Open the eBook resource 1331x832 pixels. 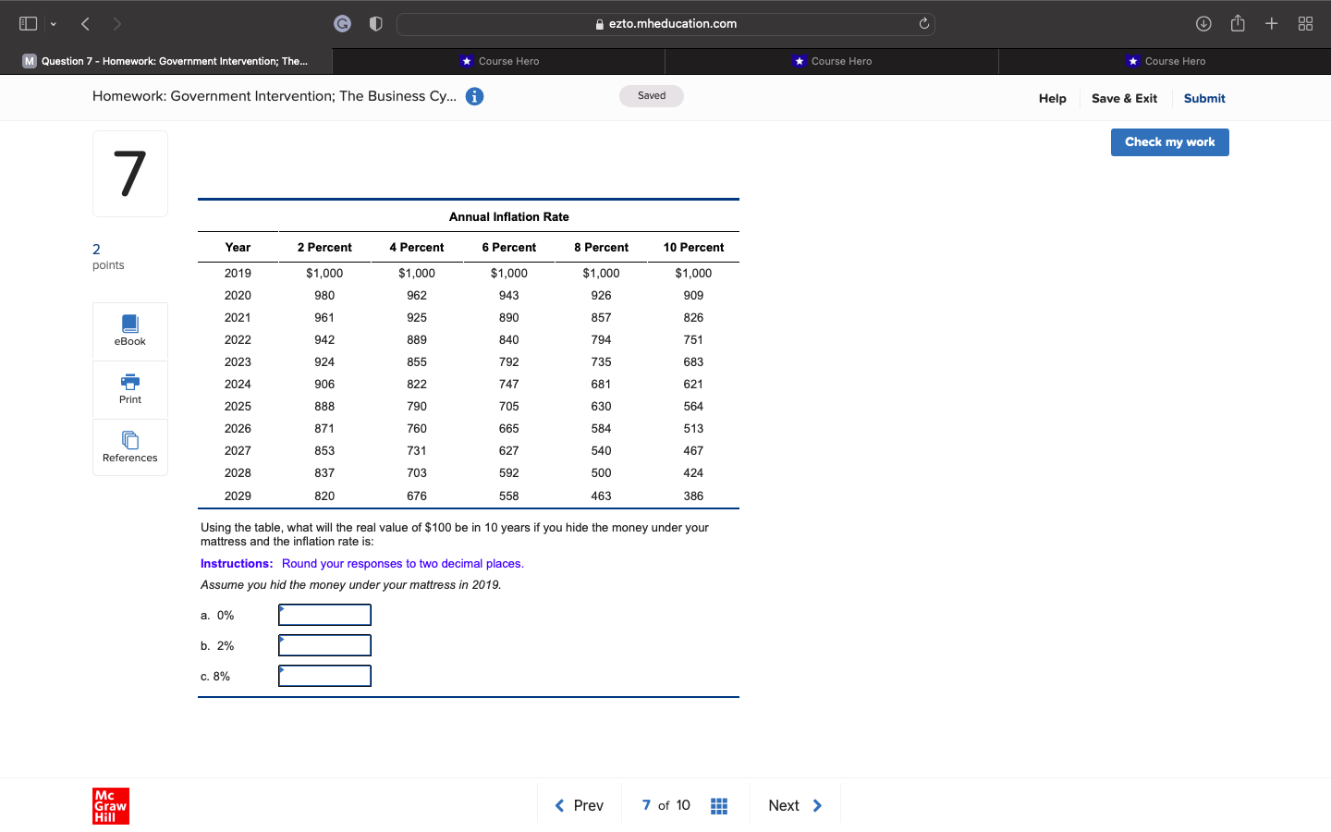(129, 330)
